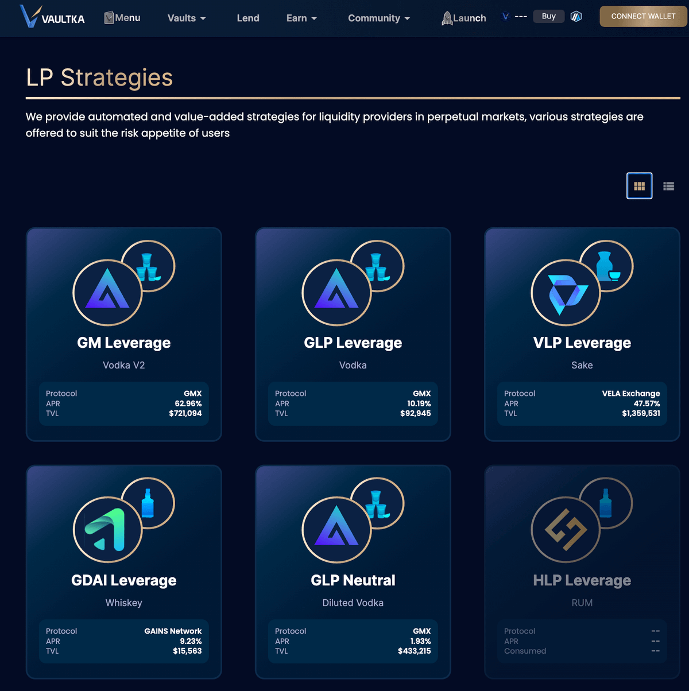This screenshot has width=689, height=691.
Task: Expand the Earn dropdown menu
Action: click(x=301, y=18)
